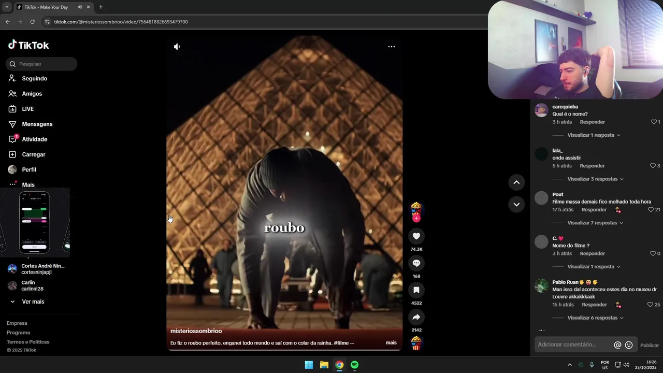View site information icon in address bar
This screenshot has height=373, width=663.
pos(47,22)
